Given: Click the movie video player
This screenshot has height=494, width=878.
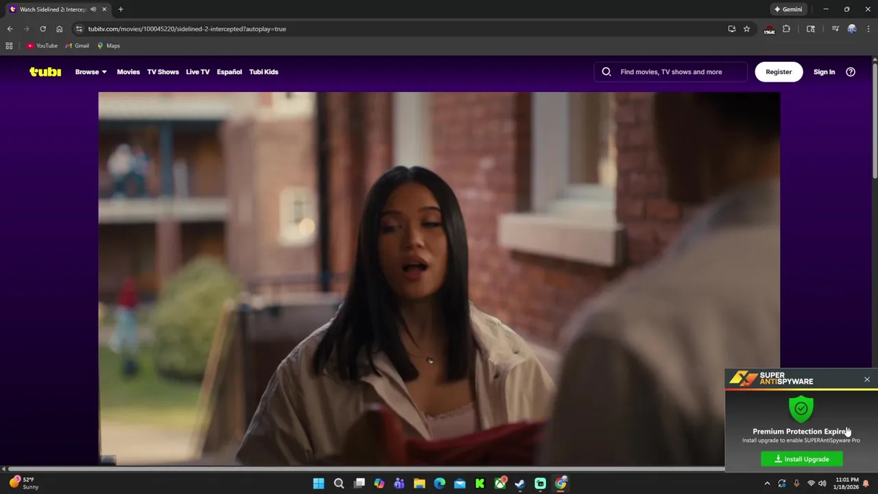Looking at the screenshot, I should pyautogui.click(x=439, y=279).
